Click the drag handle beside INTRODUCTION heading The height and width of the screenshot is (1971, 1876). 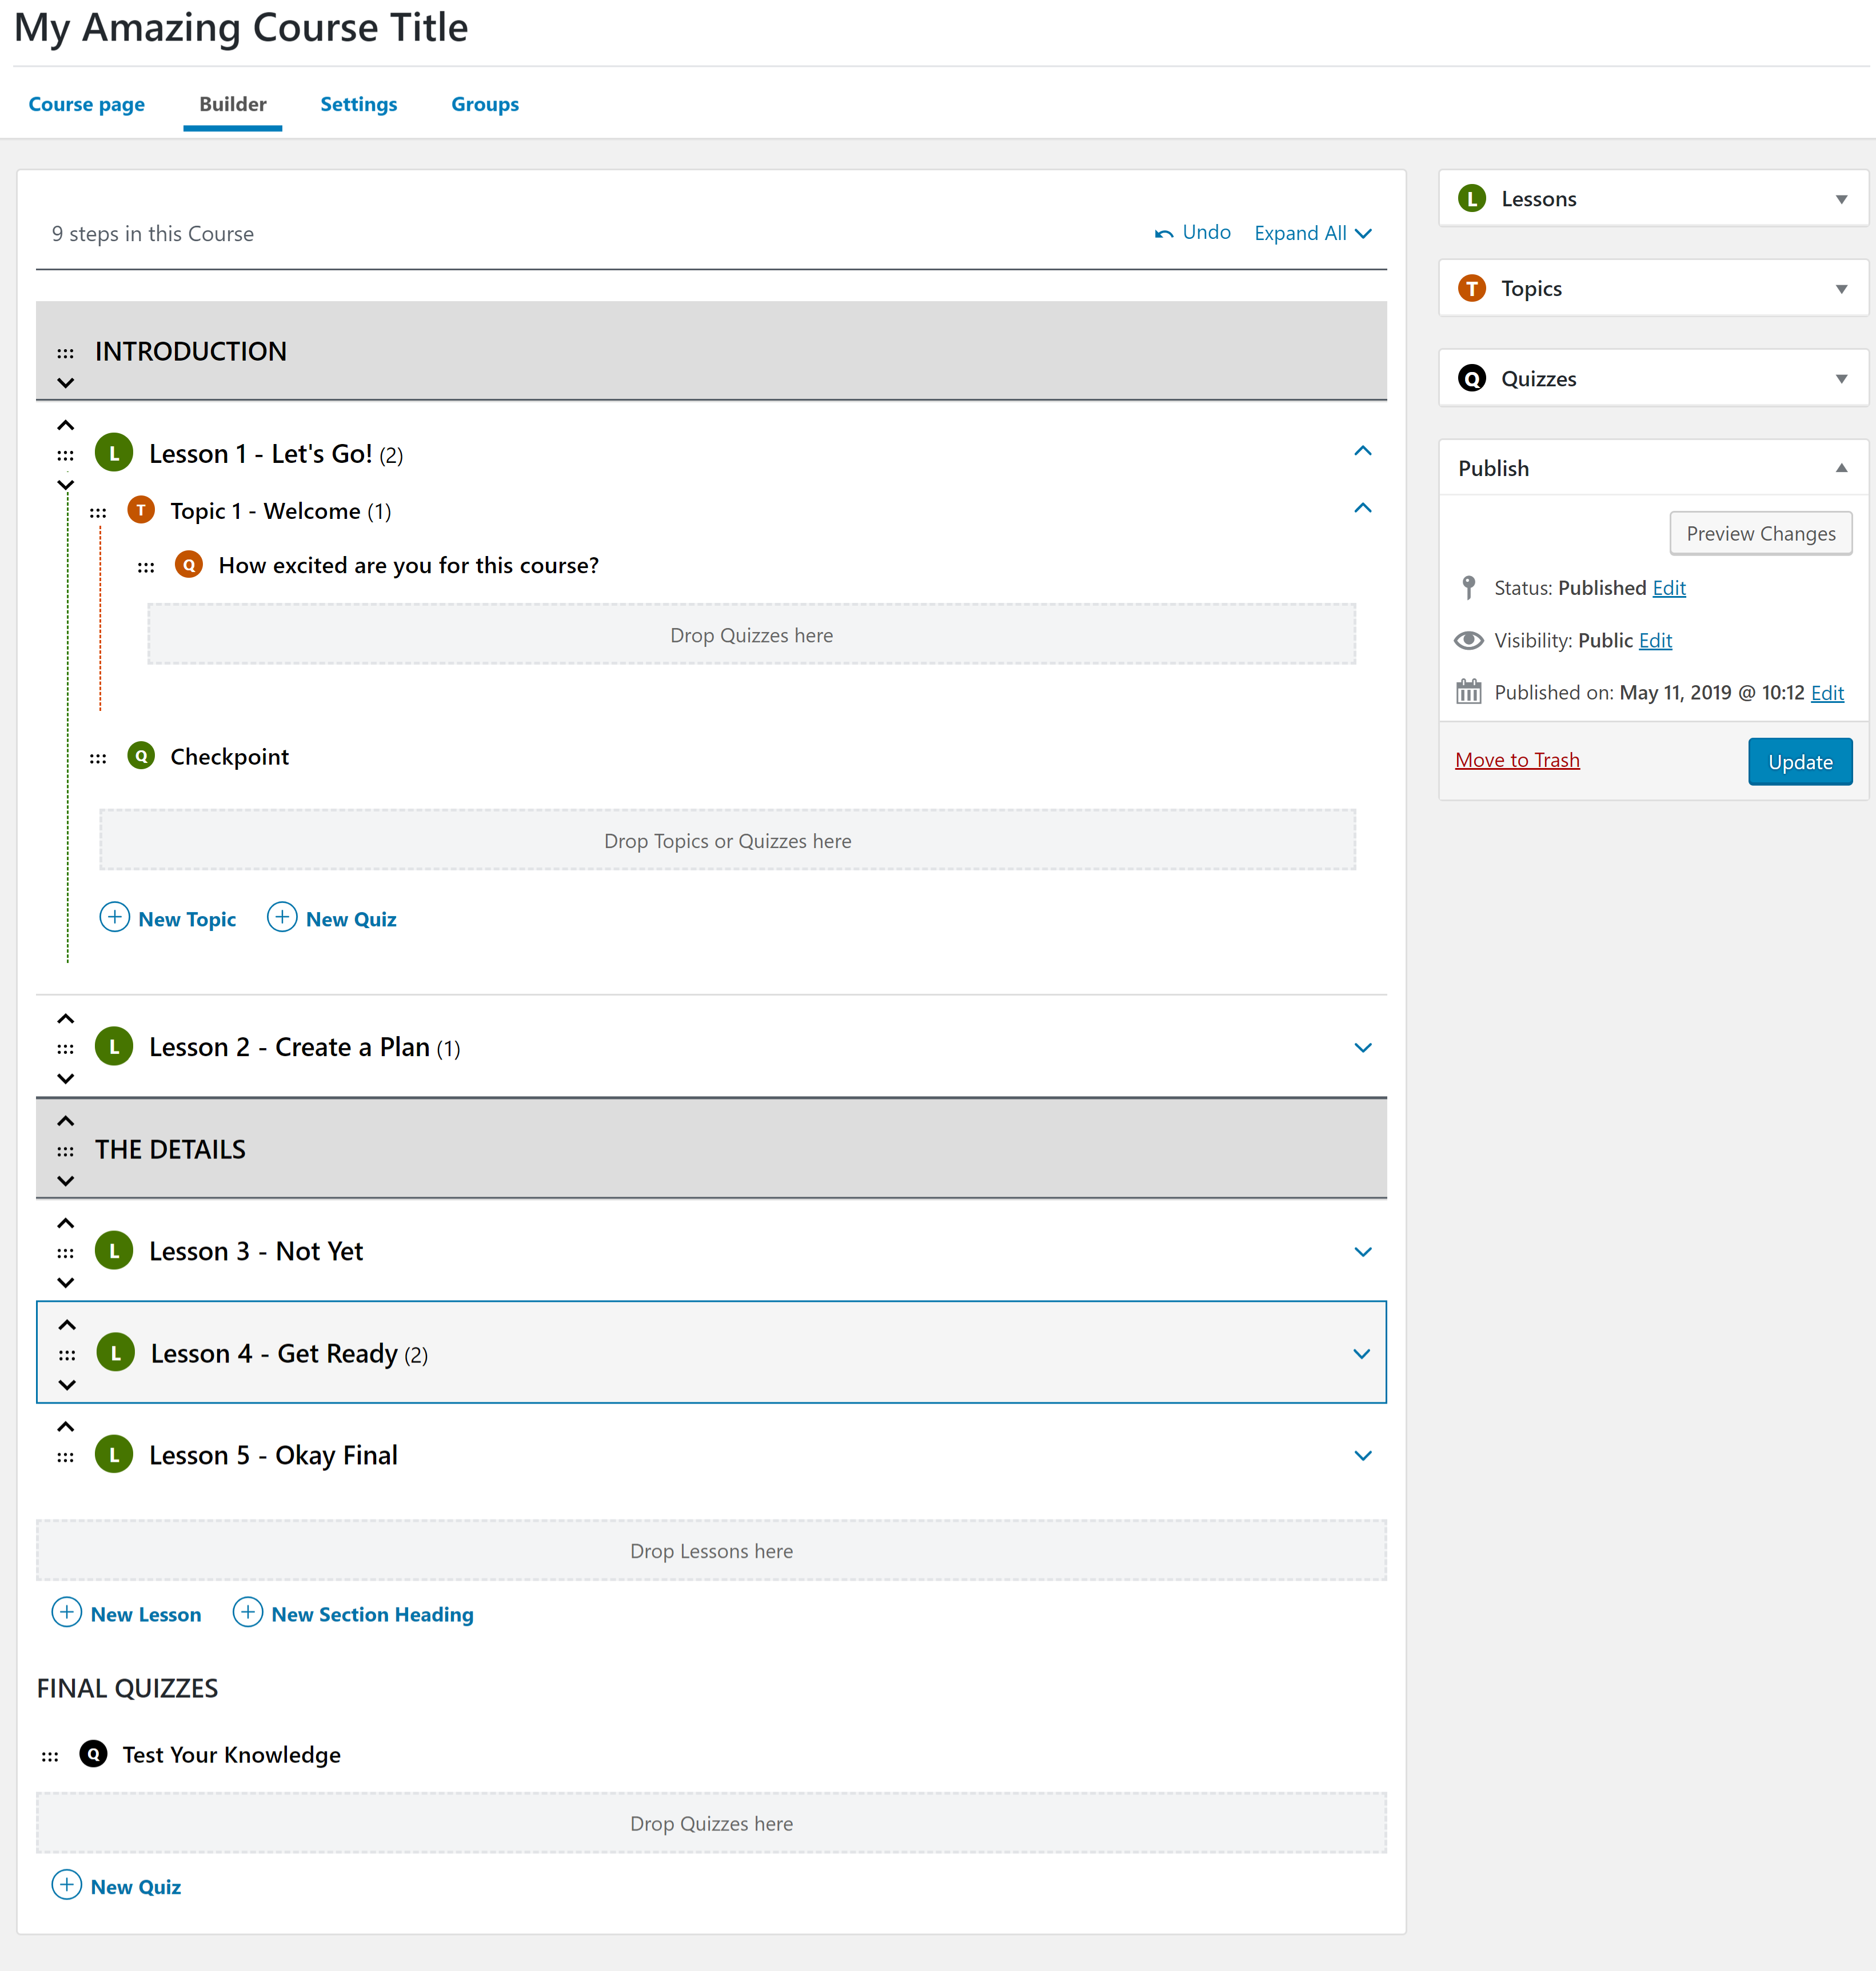(x=65, y=353)
